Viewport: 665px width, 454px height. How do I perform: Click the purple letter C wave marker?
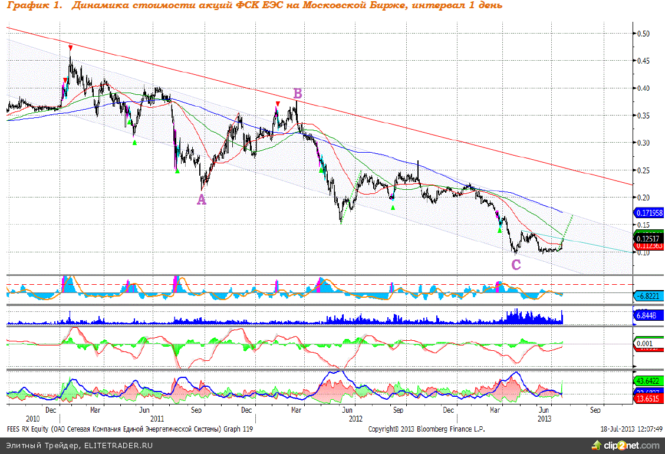point(516,265)
